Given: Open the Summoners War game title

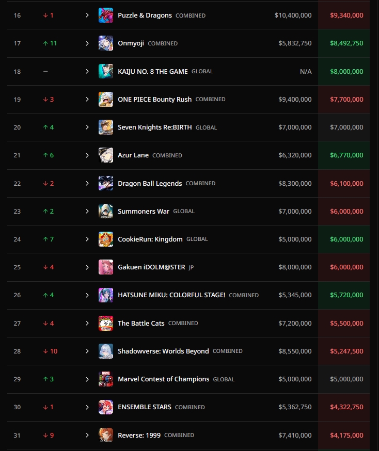Looking at the screenshot, I should [x=144, y=211].
